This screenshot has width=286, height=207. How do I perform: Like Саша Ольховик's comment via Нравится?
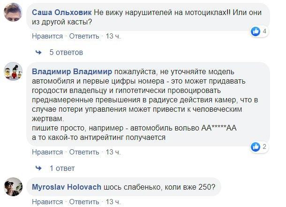point(47,36)
